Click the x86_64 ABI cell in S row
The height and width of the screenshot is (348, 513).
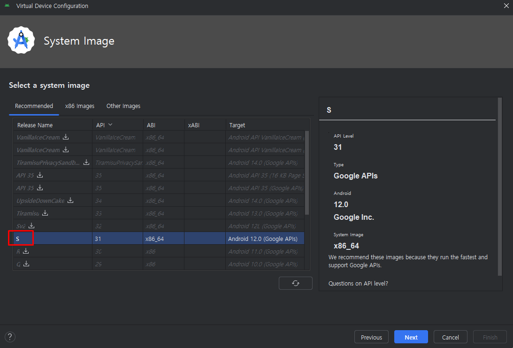point(164,238)
